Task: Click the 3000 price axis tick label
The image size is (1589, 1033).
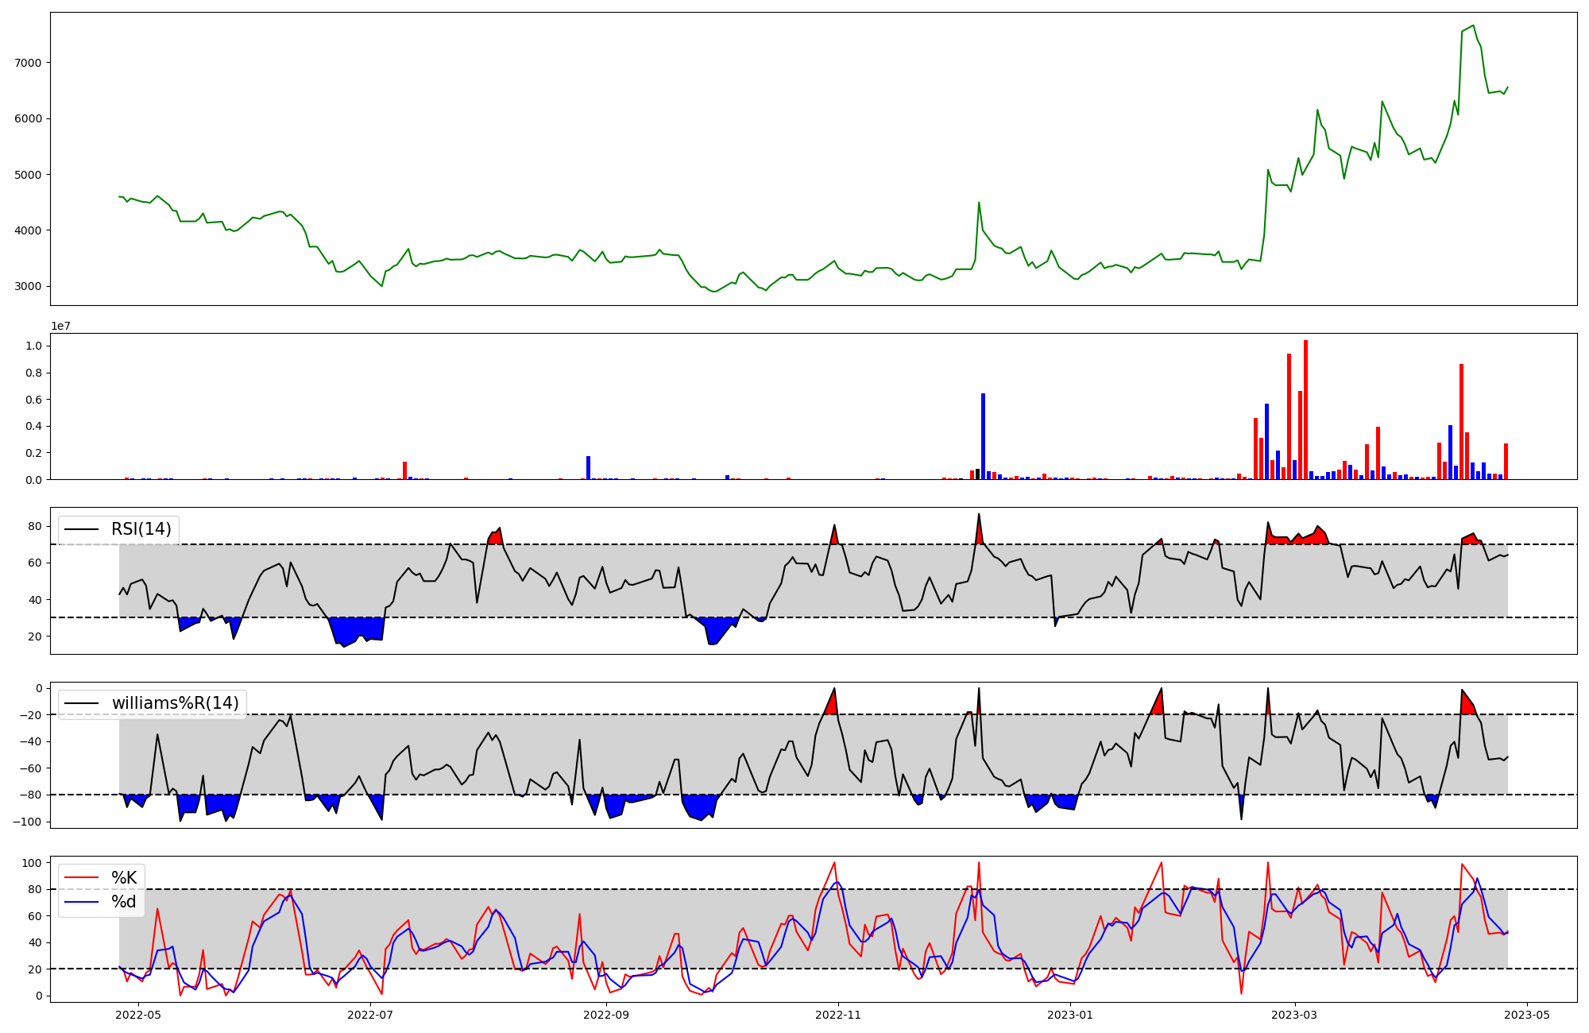Action: pyautogui.click(x=28, y=286)
